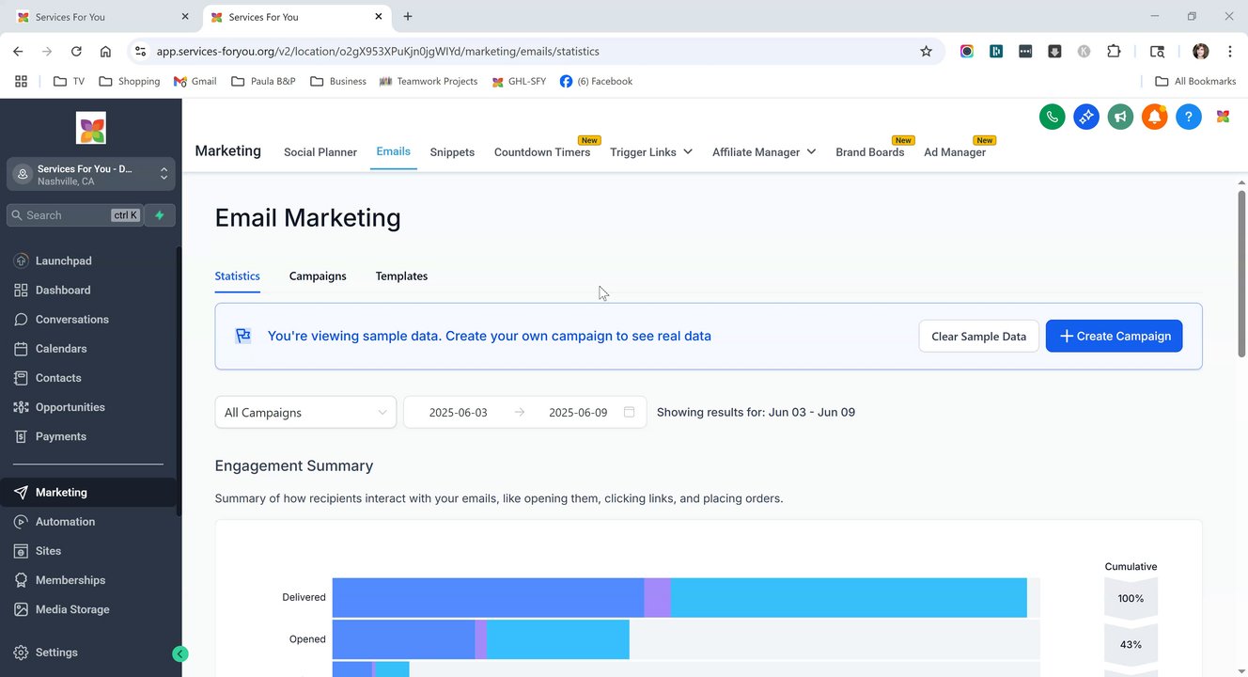Open the Templates tab

[401, 276]
